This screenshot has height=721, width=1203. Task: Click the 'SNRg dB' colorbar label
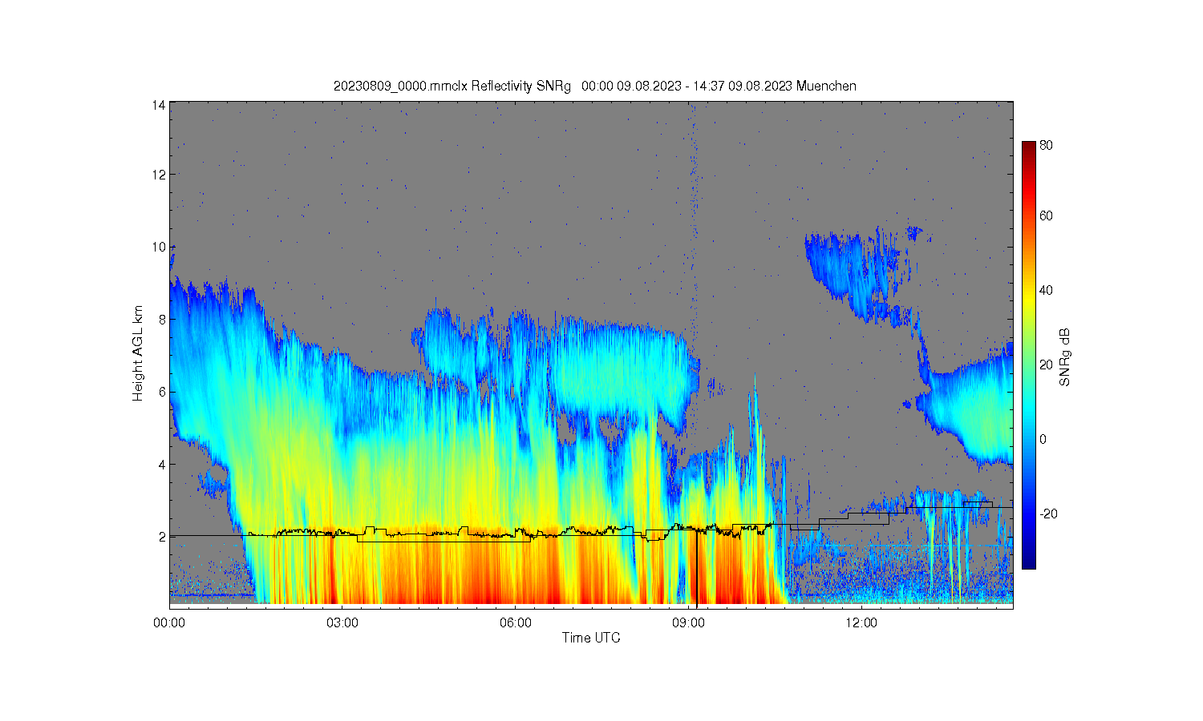1065,357
